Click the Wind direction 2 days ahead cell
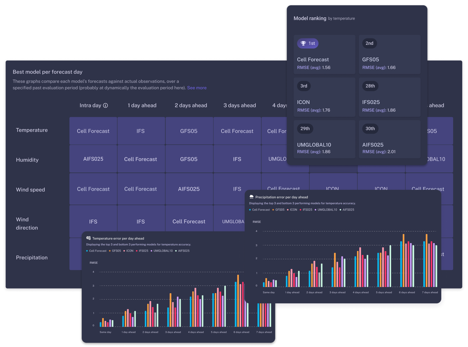The image size is (468, 347). click(x=189, y=222)
